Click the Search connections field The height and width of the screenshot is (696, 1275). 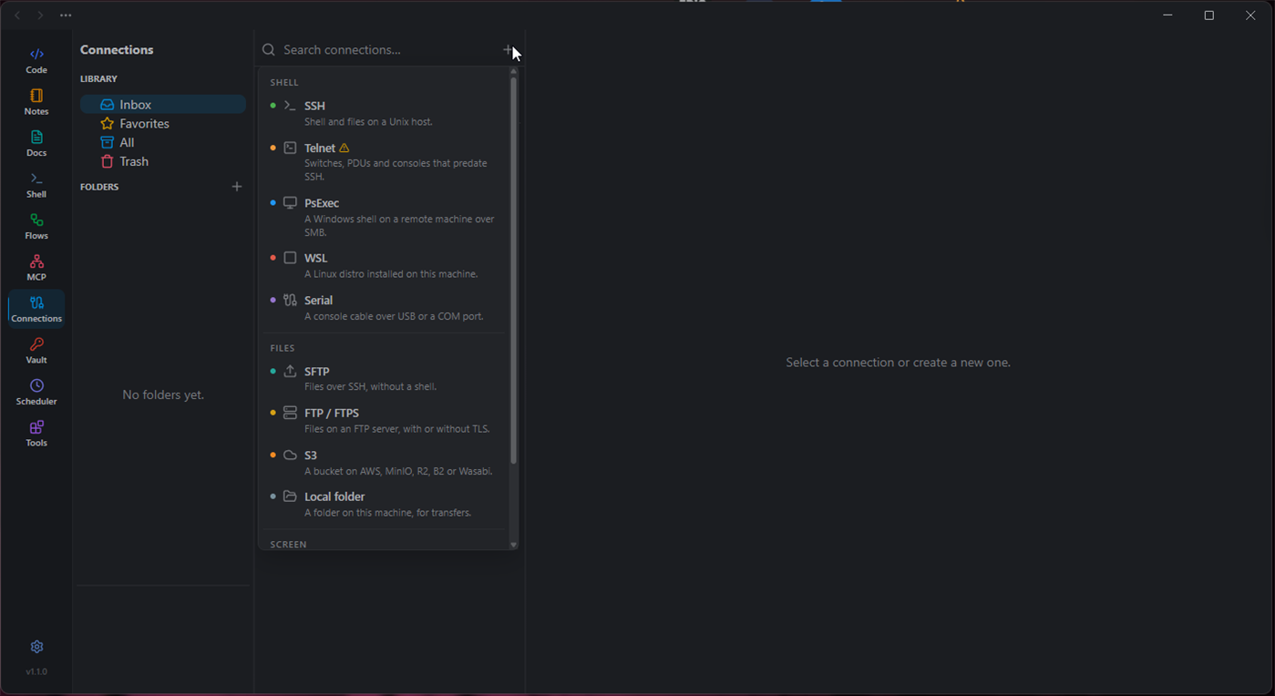(387, 50)
